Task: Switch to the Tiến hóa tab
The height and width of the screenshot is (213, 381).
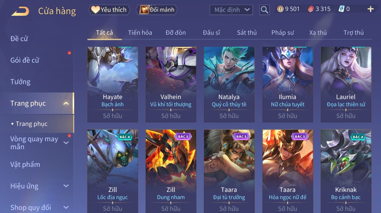Action: click(140, 33)
